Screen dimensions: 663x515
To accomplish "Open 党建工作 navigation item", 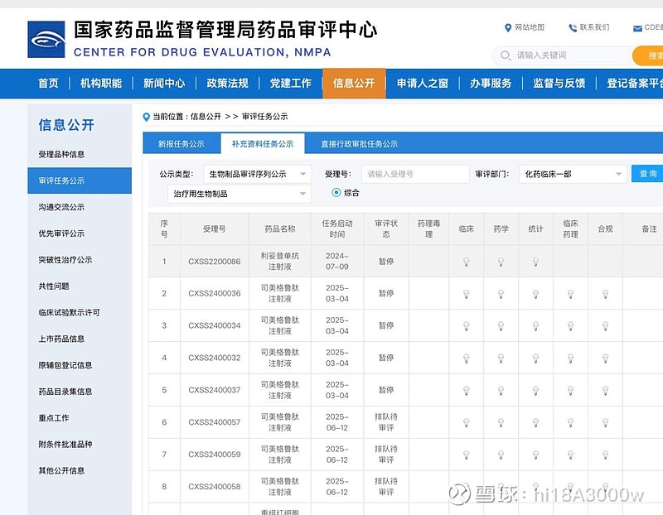I will click(291, 84).
